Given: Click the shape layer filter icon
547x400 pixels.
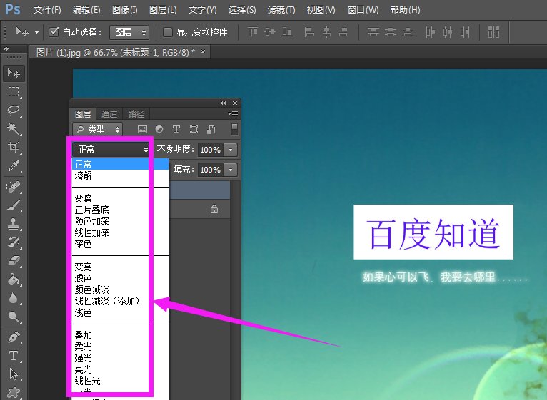Looking at the screenshot, I should tap(194, 130).
